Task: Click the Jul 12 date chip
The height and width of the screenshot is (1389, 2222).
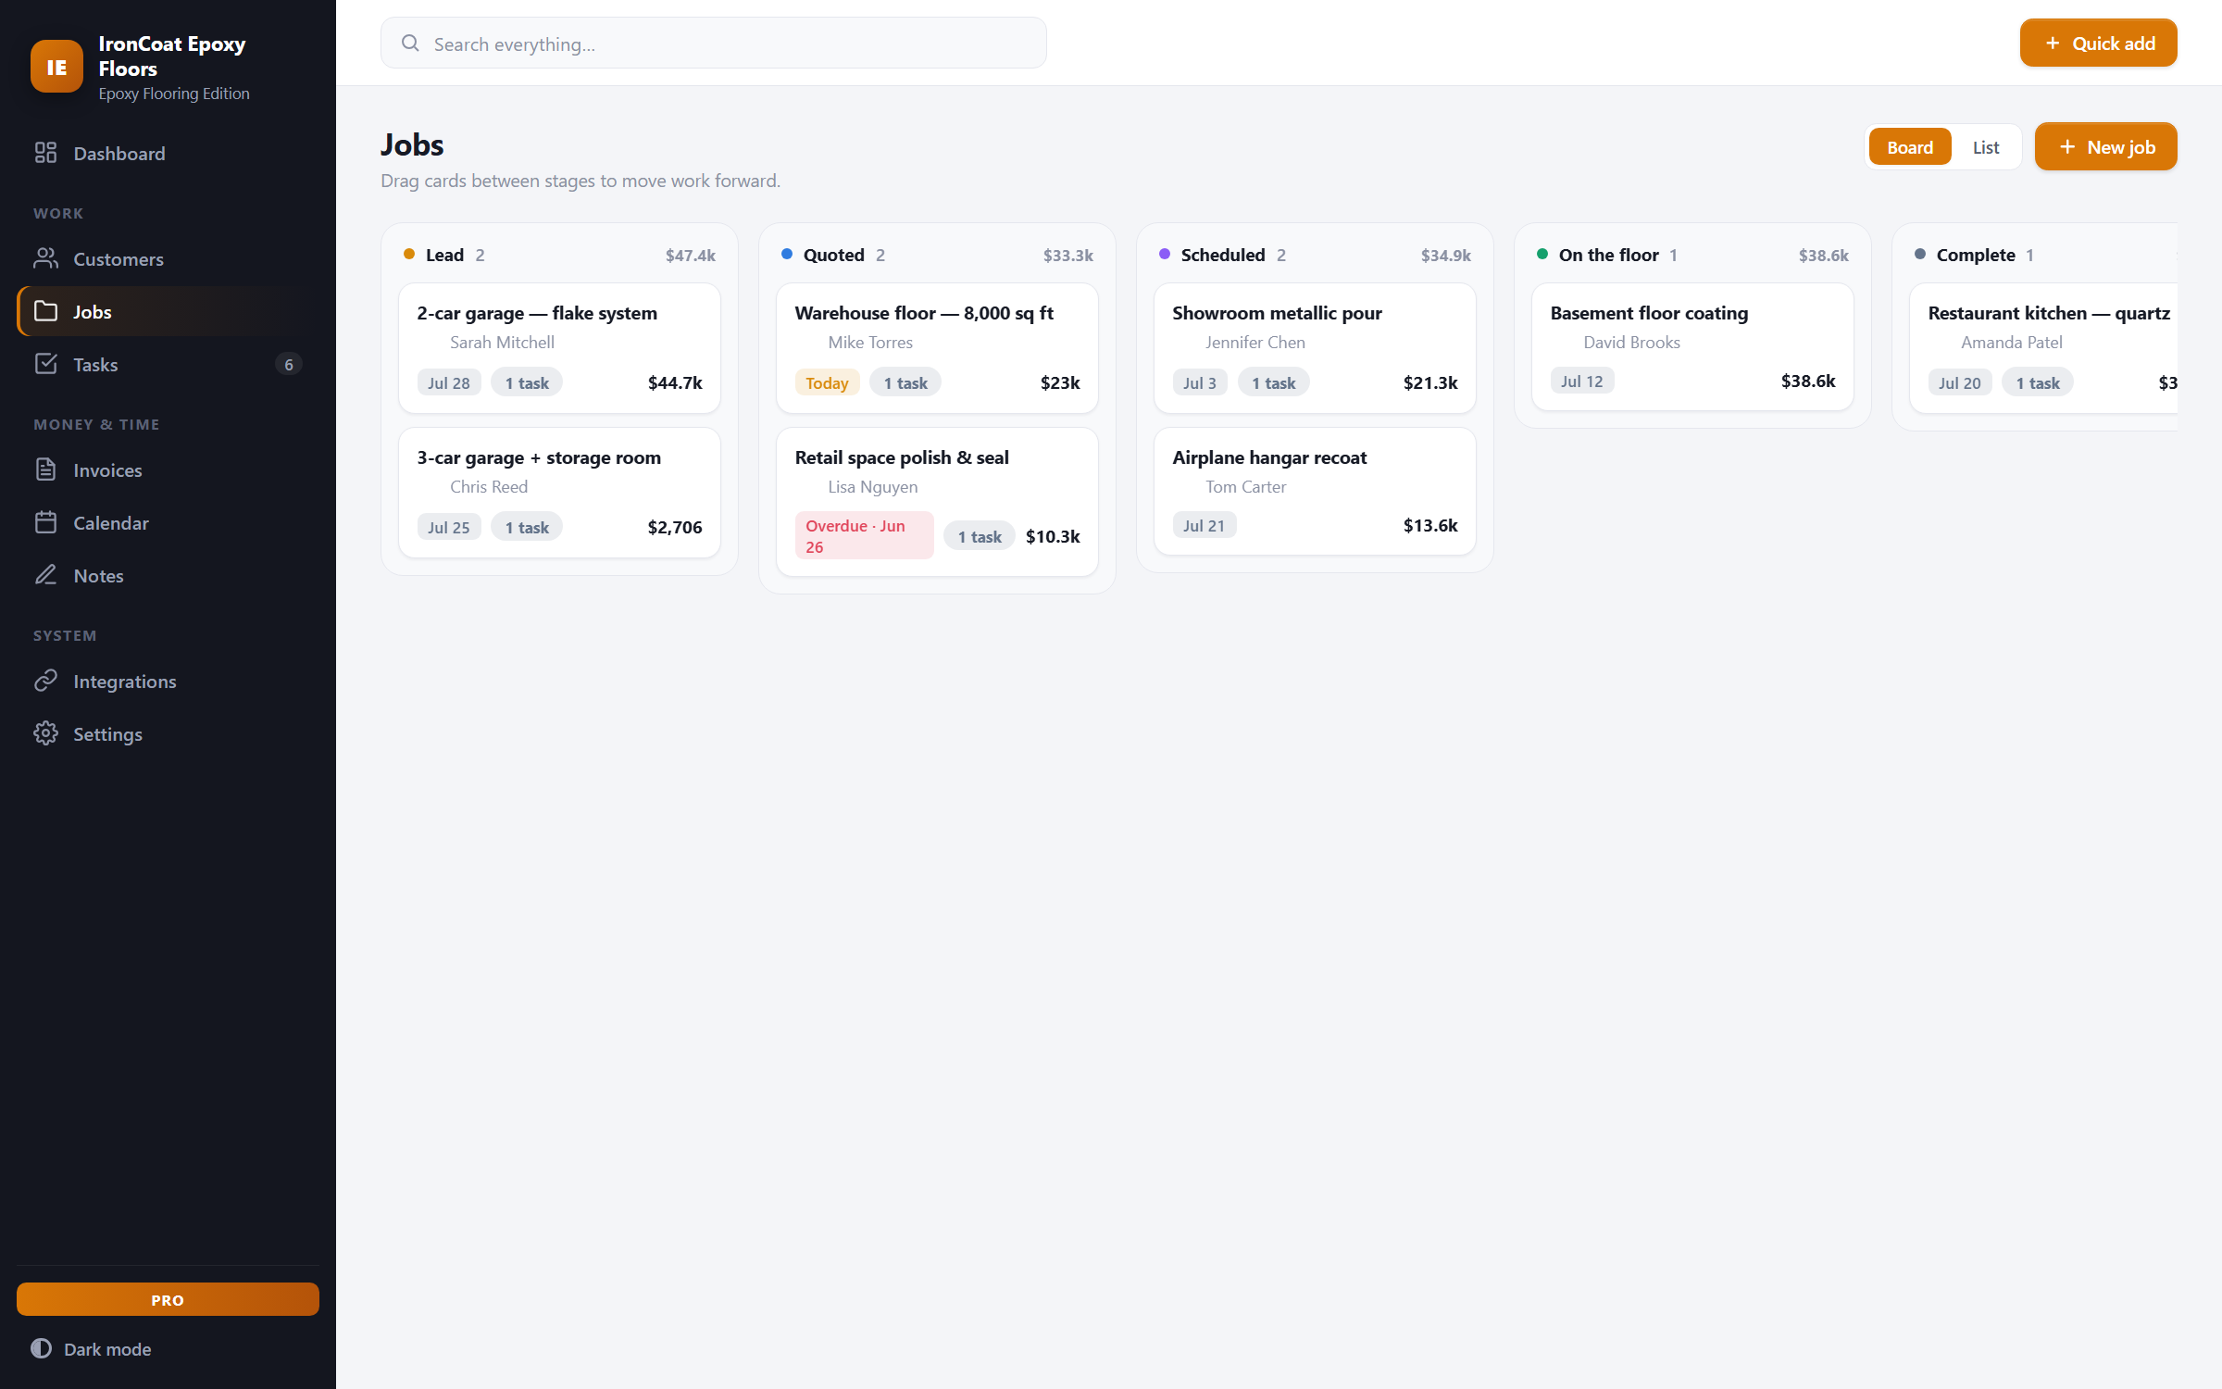Action: pyautogui.click(x=1582, y=381)
